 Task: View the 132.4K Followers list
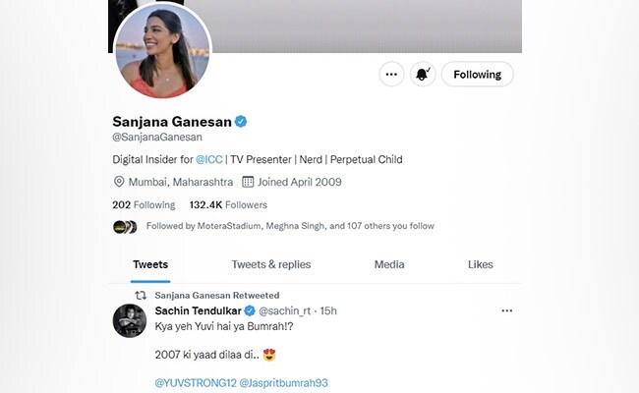tap(228, 204)
